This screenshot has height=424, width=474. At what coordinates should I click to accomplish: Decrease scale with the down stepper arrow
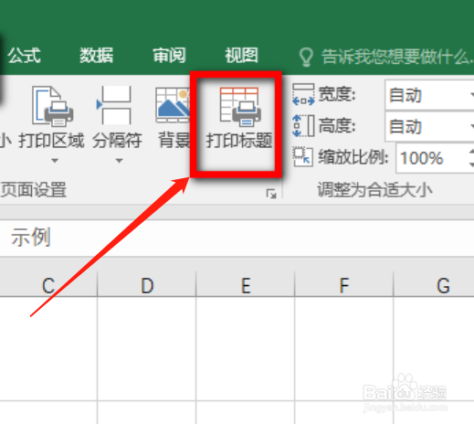pos(471,164)
